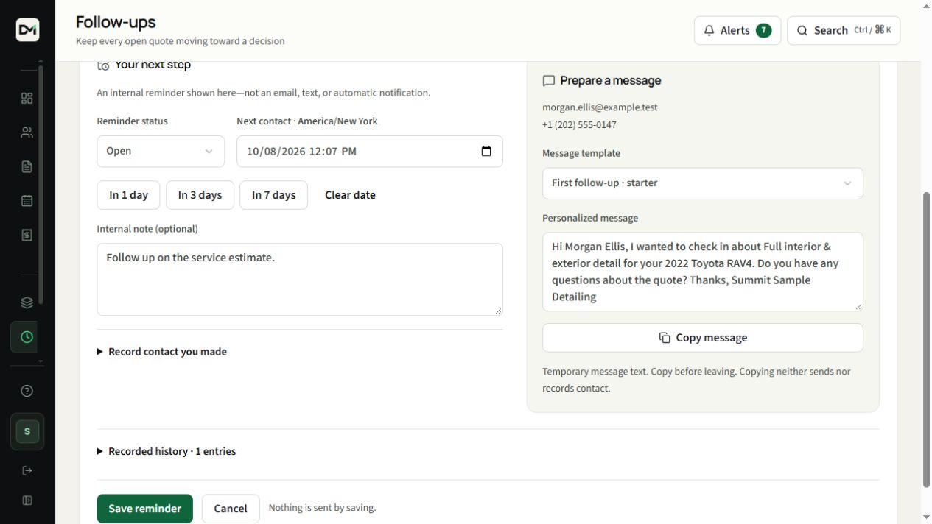Click the 'Message template' label

pos(581,154)
